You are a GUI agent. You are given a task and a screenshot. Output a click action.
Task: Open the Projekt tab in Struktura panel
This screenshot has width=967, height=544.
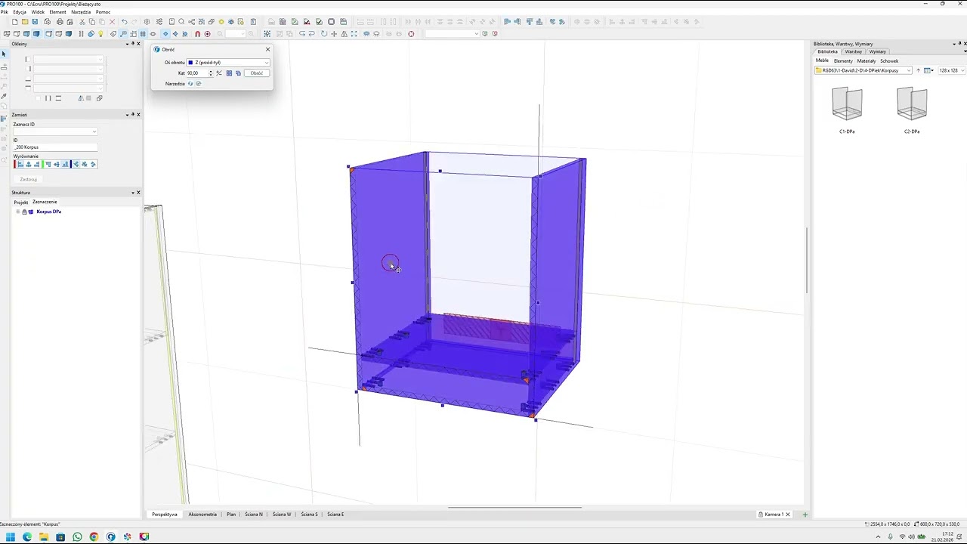(x=21, y=202)
